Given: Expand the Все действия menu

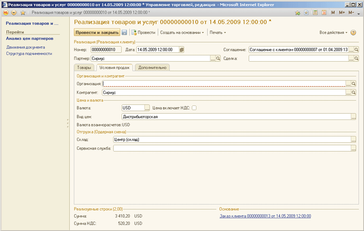Looking at the screenshot, I should click(333, 33).
